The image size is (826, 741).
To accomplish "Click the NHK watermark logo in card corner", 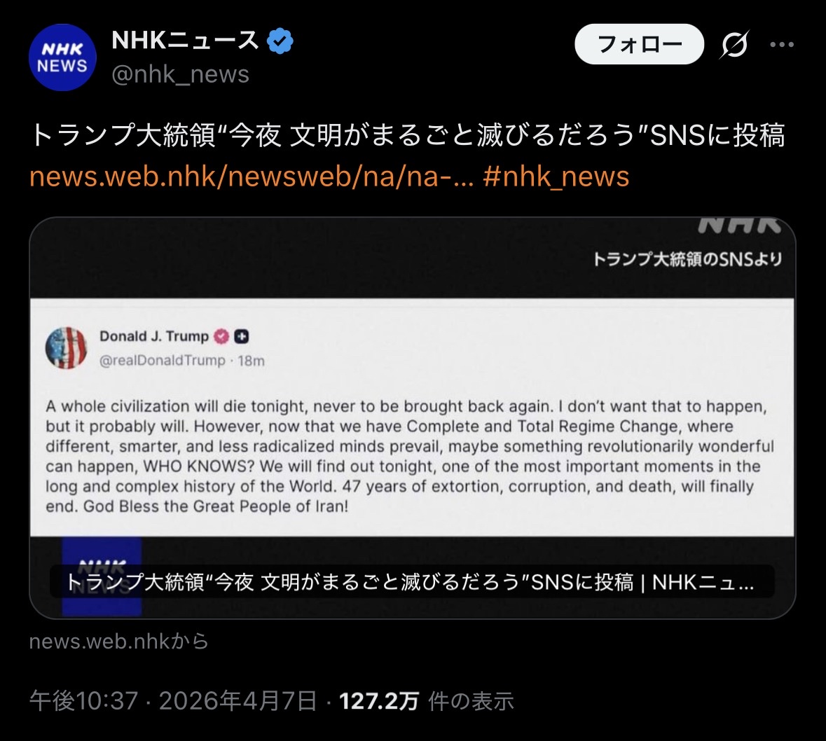I will [x=740, y=226].
